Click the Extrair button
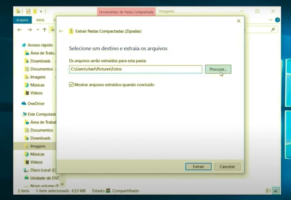This screenshot has width=291, height=200. point(198,166)
